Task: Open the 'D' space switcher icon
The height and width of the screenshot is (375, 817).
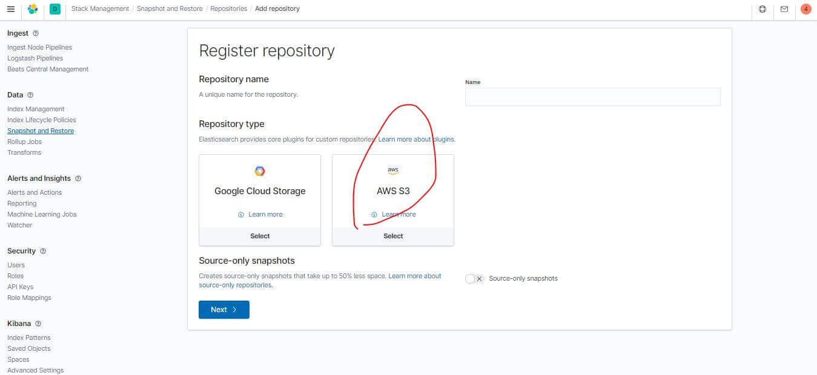Action: (x=55, y=9)
